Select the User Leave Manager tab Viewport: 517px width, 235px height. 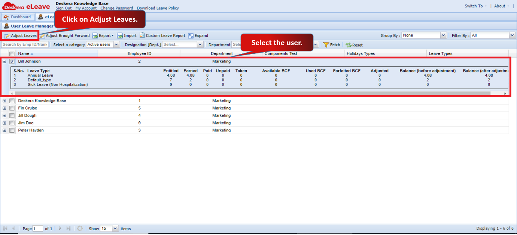tap(28, 26)
